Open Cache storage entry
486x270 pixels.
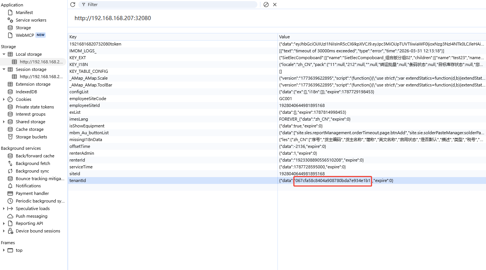30,129
